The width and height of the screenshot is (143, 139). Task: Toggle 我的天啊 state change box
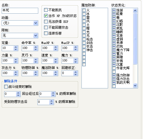114,83
